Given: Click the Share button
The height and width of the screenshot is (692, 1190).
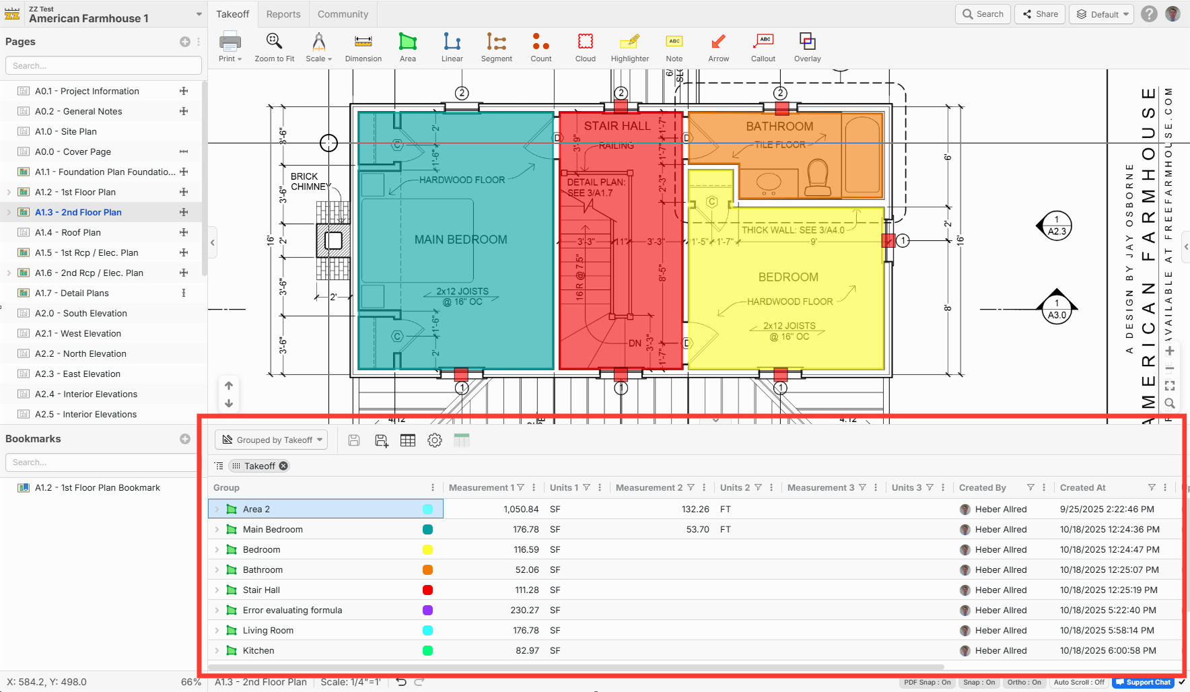Looking at the screenshot, I should (x=1040, y=14).
